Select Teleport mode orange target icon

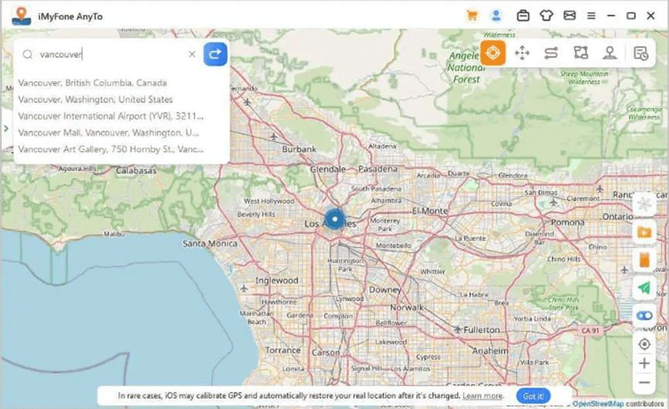coord(493,53)
